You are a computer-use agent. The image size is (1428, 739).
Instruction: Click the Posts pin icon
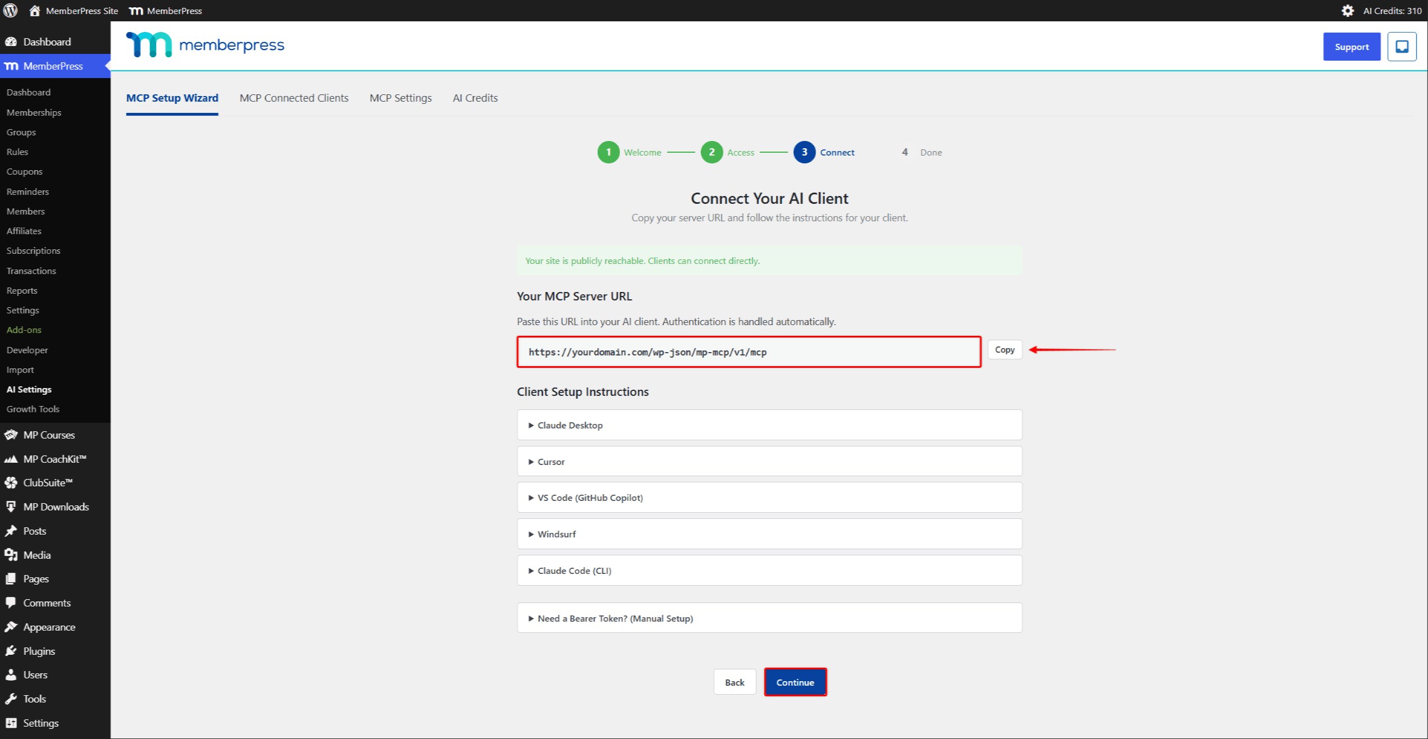11,531
